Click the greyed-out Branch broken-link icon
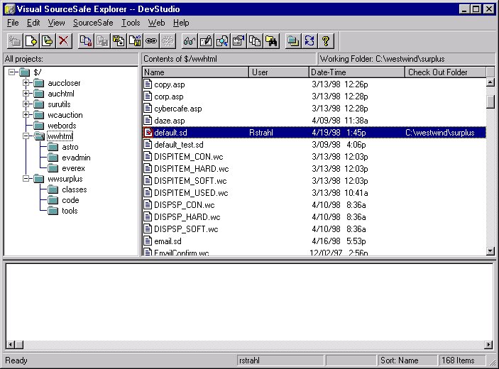The image size is (499, 369). click(168, 40)
